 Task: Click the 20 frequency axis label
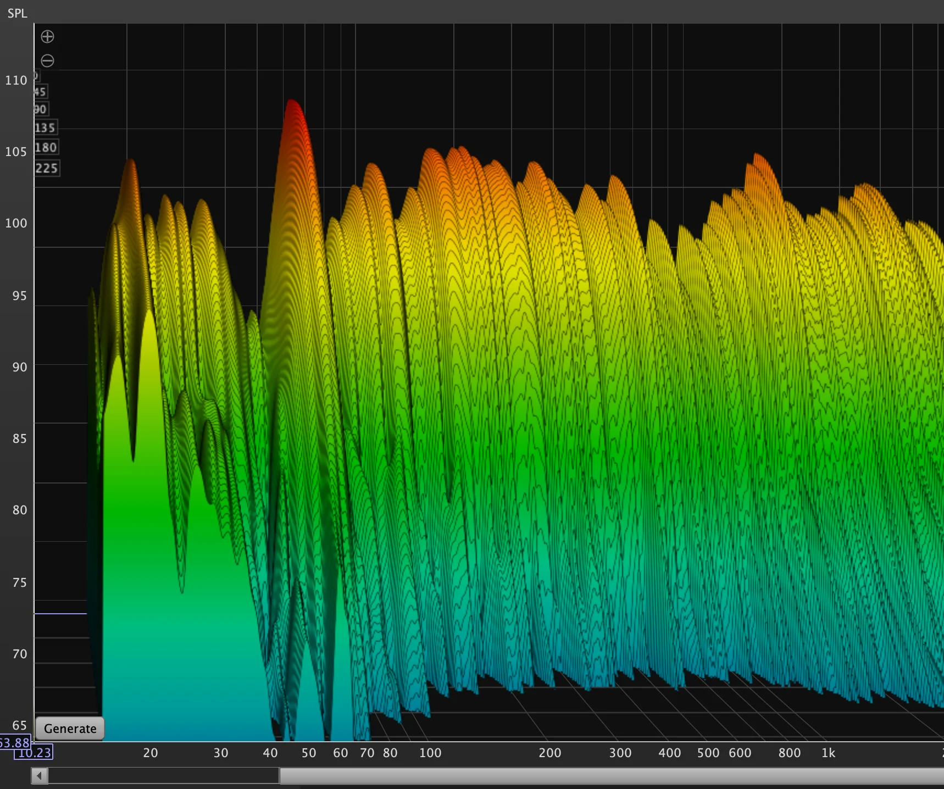click(x=151, y=753)
